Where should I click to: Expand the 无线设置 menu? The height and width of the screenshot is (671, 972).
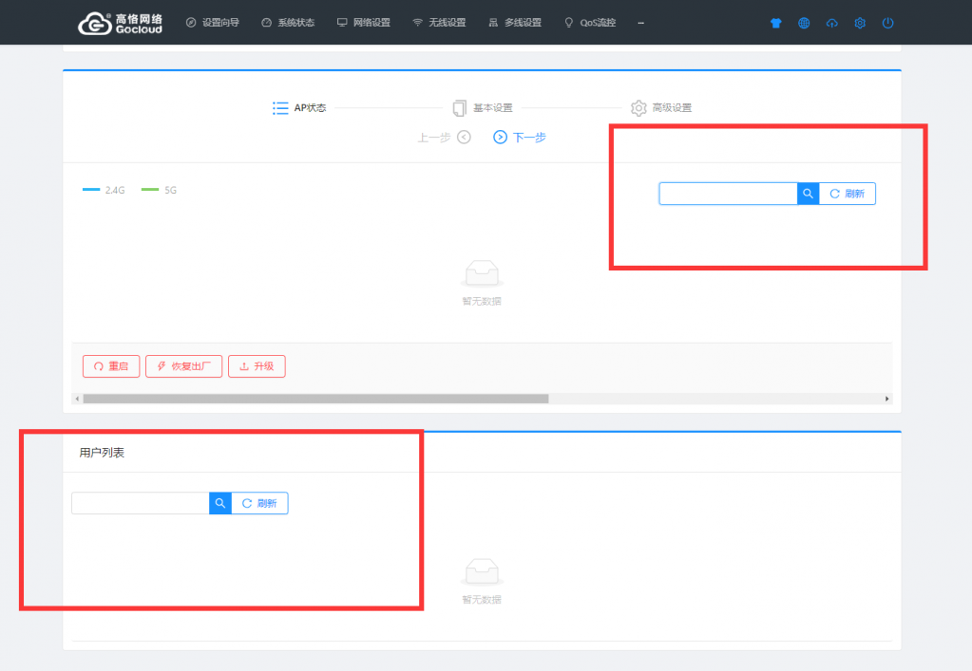tap(439, 23)
